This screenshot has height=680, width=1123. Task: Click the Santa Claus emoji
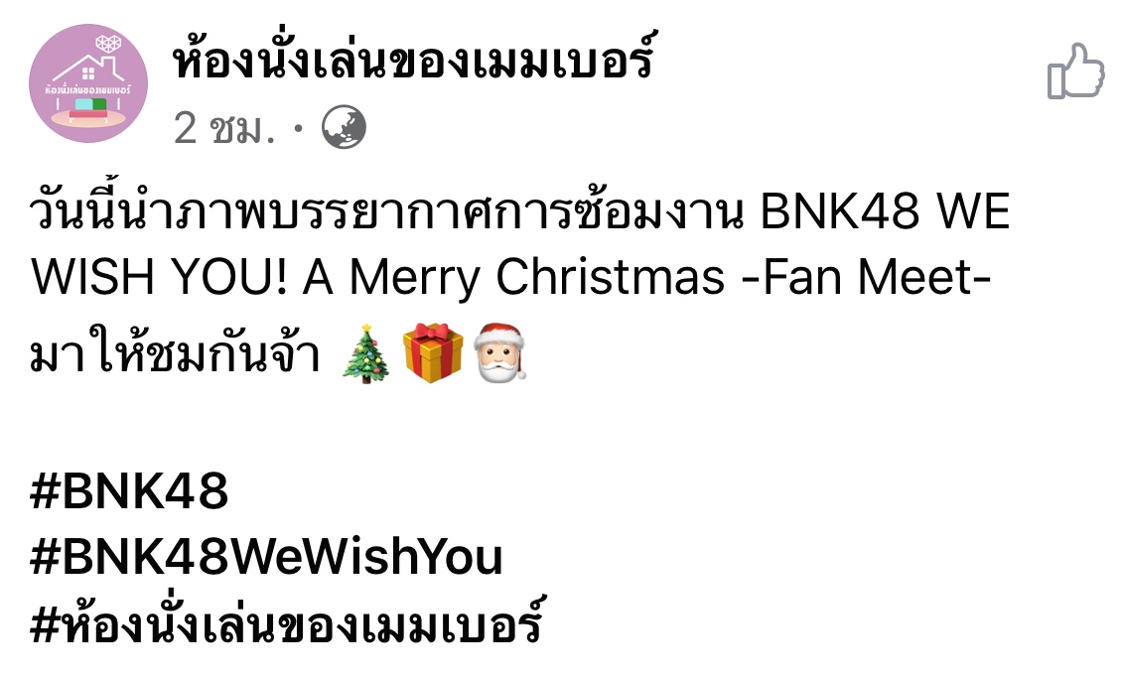(499, 352)
